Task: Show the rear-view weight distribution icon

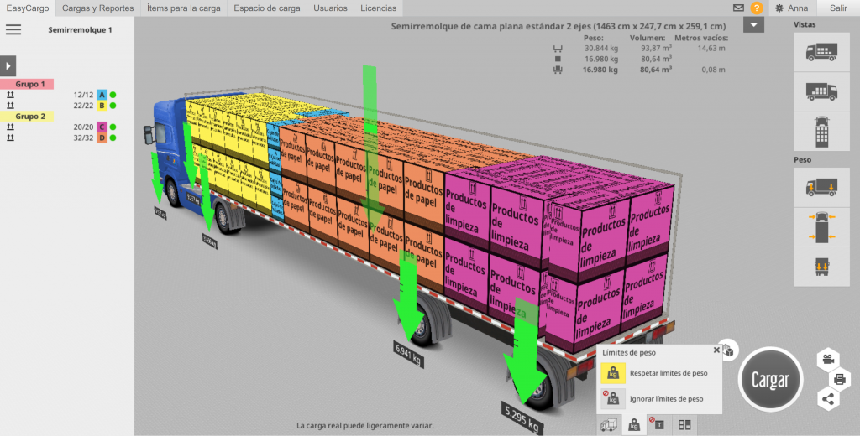Action: tap(821, 267)
